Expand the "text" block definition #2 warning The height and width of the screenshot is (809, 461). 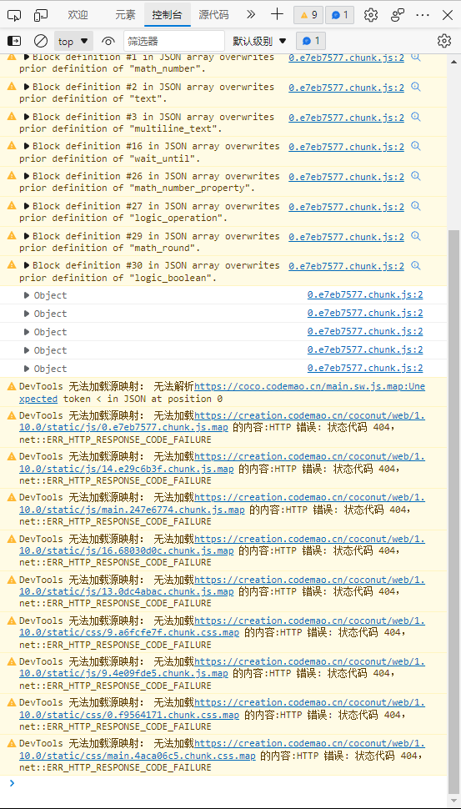click(x=27, y=87)
